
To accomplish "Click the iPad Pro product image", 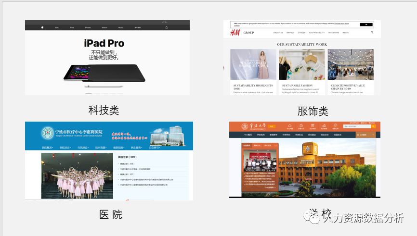I will pyautogui.click(x=104, y=73).
